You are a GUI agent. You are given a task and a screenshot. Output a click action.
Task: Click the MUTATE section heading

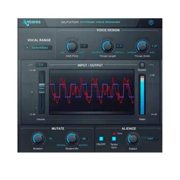58,129
